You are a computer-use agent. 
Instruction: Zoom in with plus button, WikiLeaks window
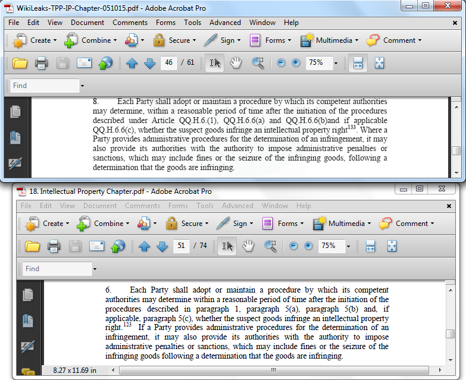coord(296,62)
